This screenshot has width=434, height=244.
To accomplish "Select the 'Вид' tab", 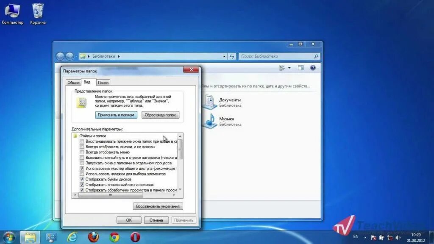I will tap(87, 82).
